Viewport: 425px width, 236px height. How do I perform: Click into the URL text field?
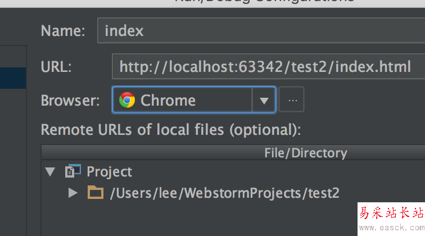(x=264, y=67)
